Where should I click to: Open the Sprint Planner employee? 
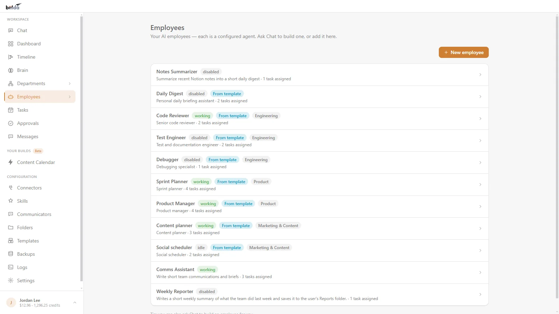point(319,185)
